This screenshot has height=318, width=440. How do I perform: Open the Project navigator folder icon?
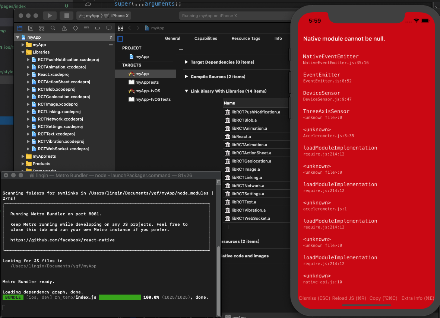20,28
